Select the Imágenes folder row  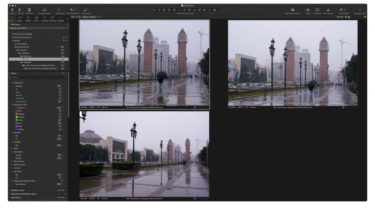pos(39,62)
